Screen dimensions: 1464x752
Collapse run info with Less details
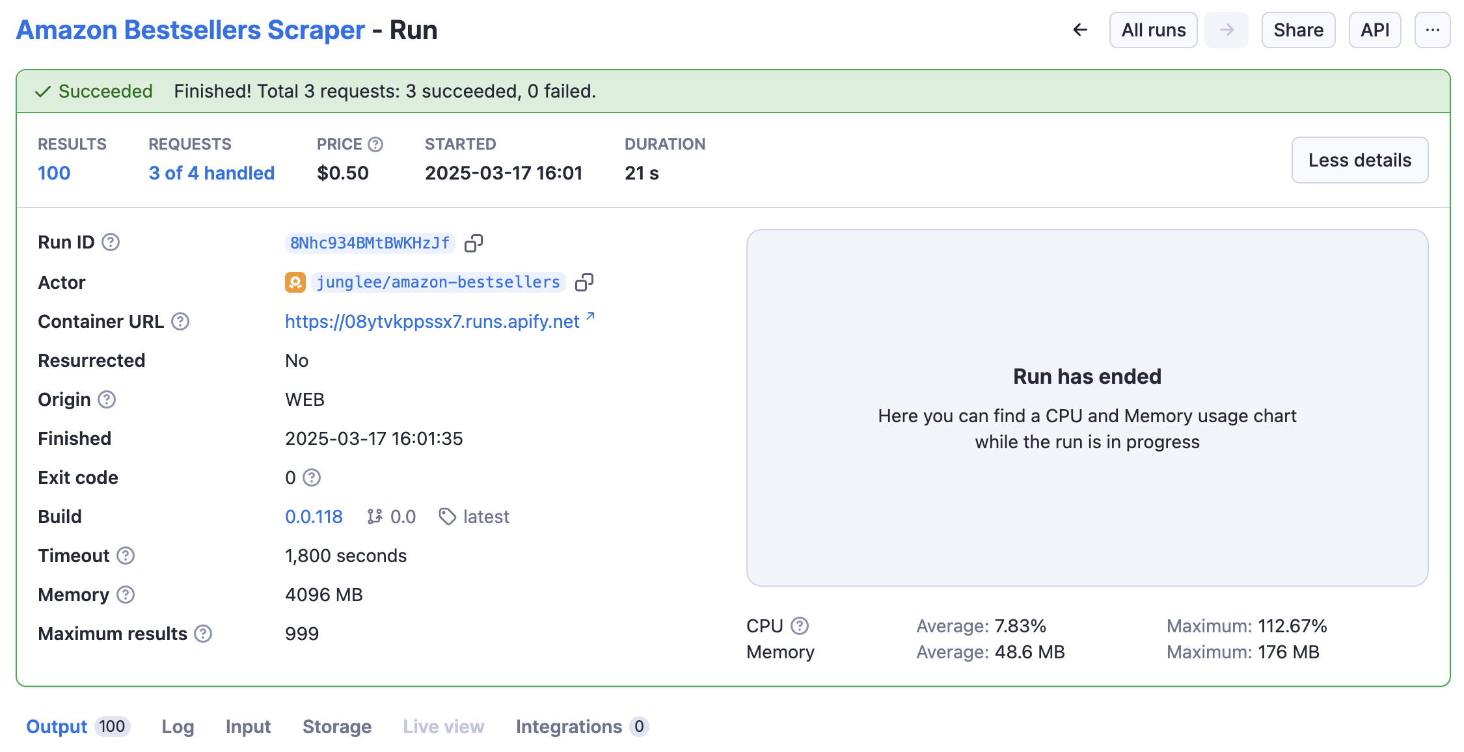(1359, 160)
